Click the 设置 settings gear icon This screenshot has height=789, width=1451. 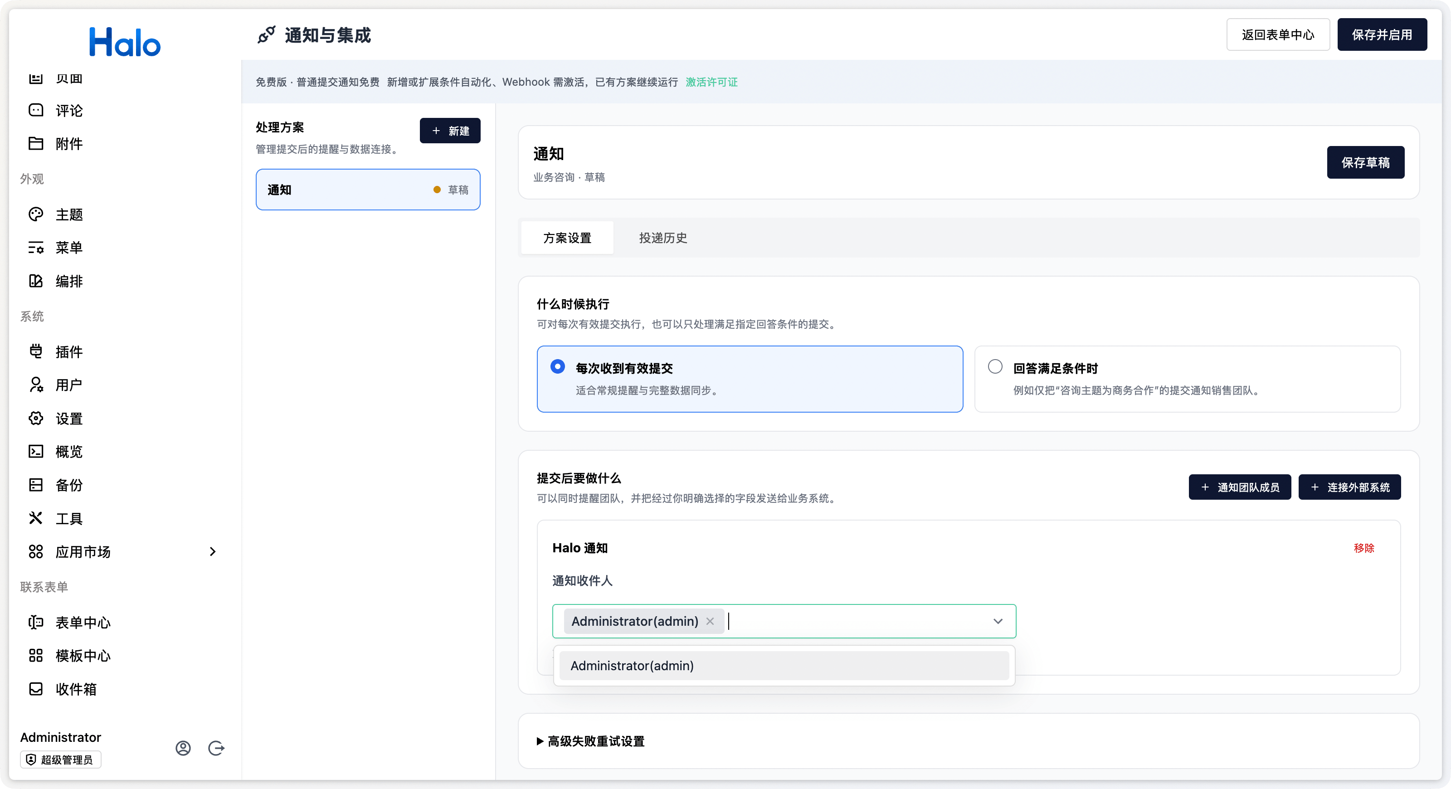coord(35,419)
